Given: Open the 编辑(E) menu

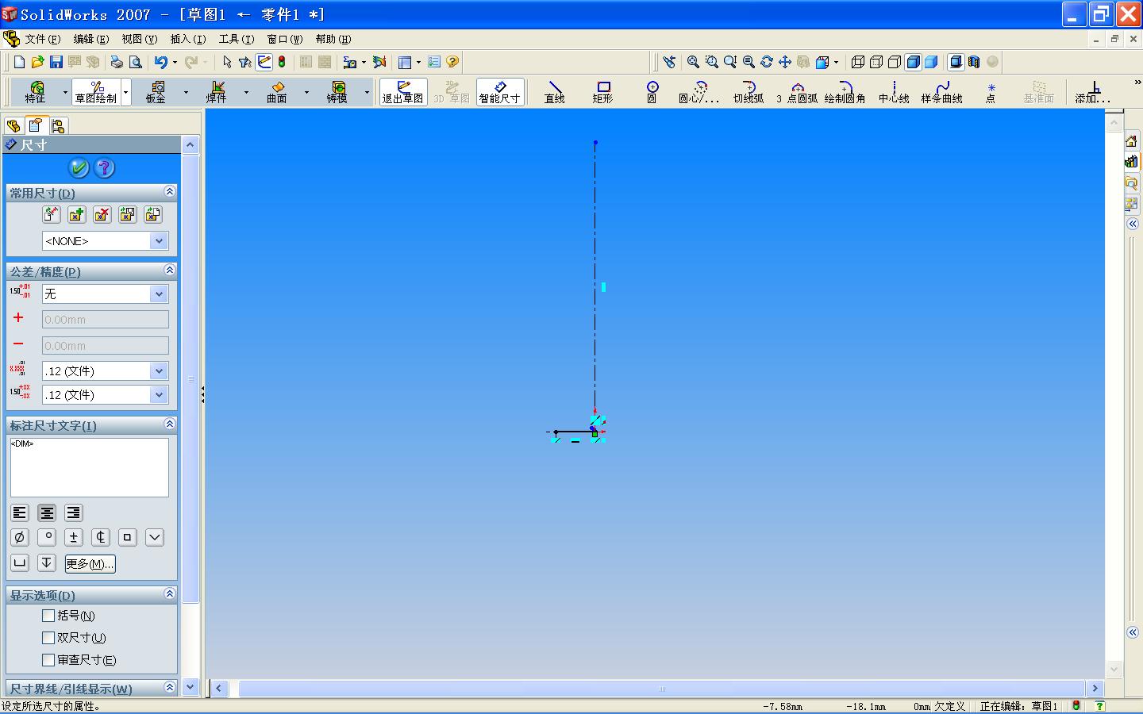Looking at the screenshot, I should click(91, 39).
